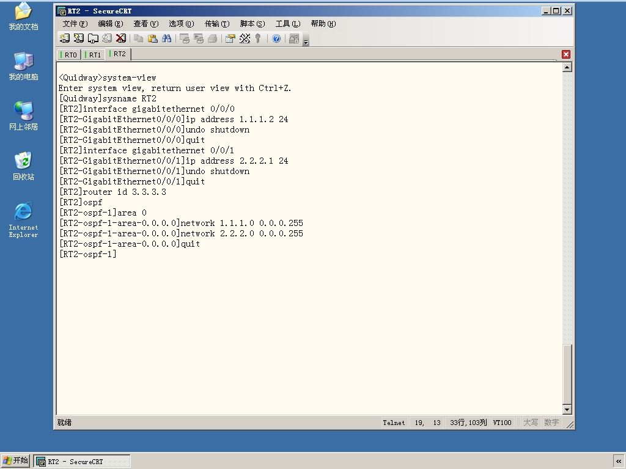Click the '<Quidway>system-view' line
626x469 pixels.
(108, 78)
